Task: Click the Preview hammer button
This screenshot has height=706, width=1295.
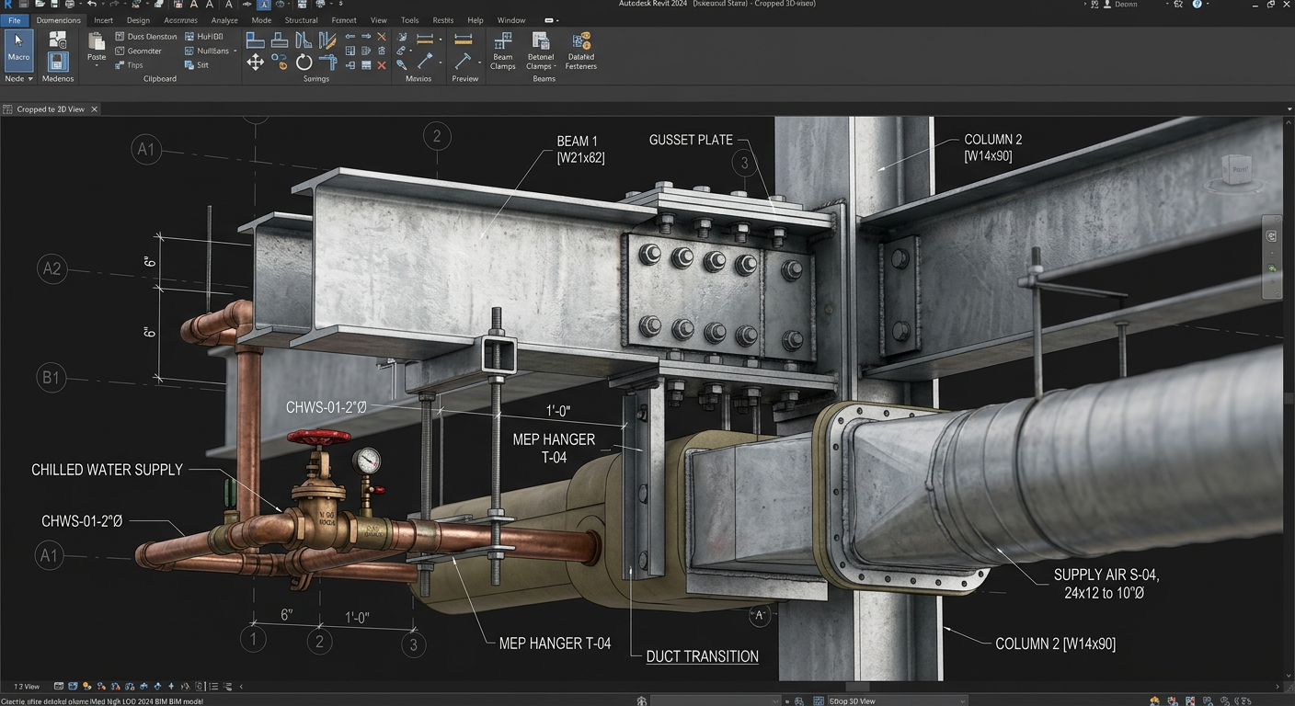Action: pyautogui.click(x=464, y=61)
